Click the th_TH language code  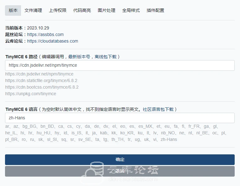118,140
